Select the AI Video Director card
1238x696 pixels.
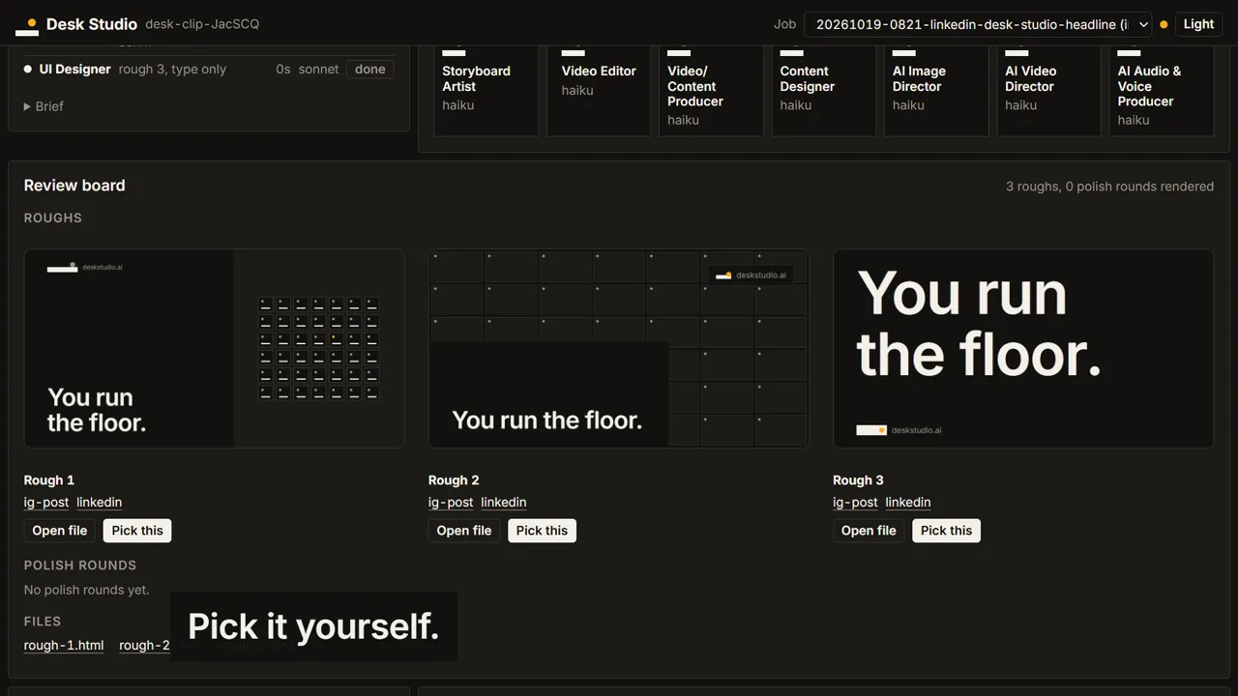pos(1048,90)
